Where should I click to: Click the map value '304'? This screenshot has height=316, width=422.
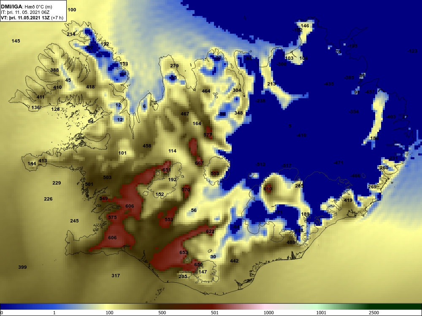pyautogui.click(x=237, y=90)
